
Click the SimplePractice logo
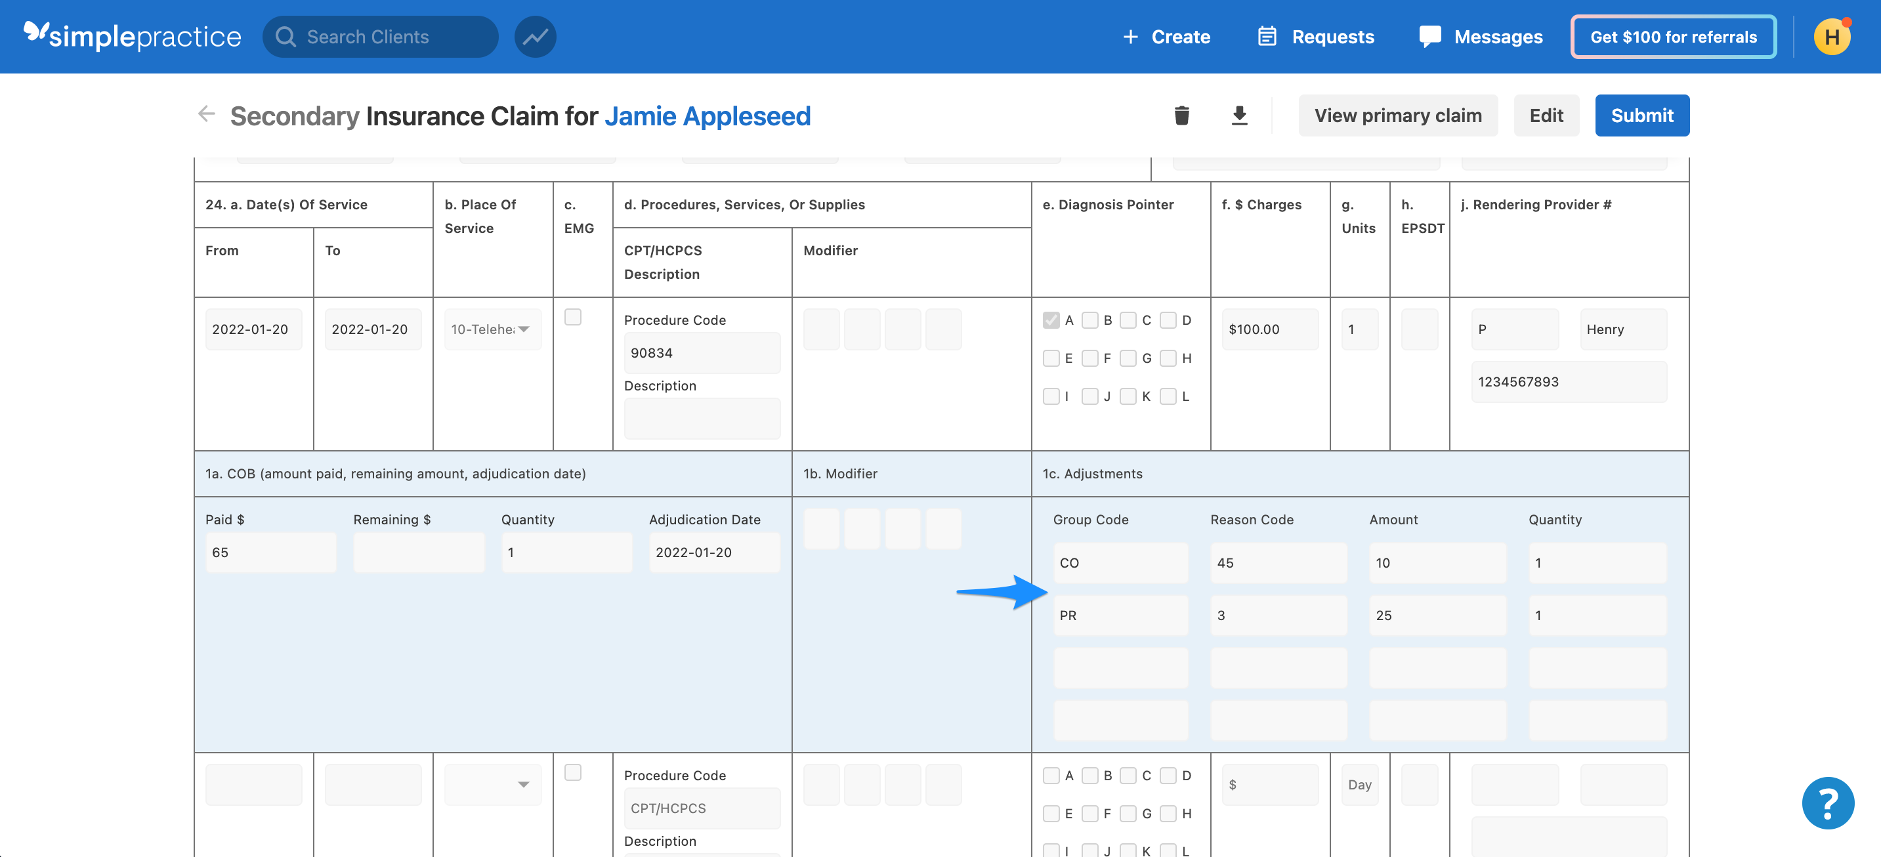click(x=132, y=36)
